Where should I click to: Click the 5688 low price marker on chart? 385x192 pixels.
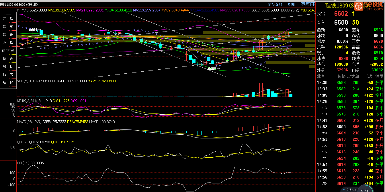pyautogui.click(x=212, y=69)
